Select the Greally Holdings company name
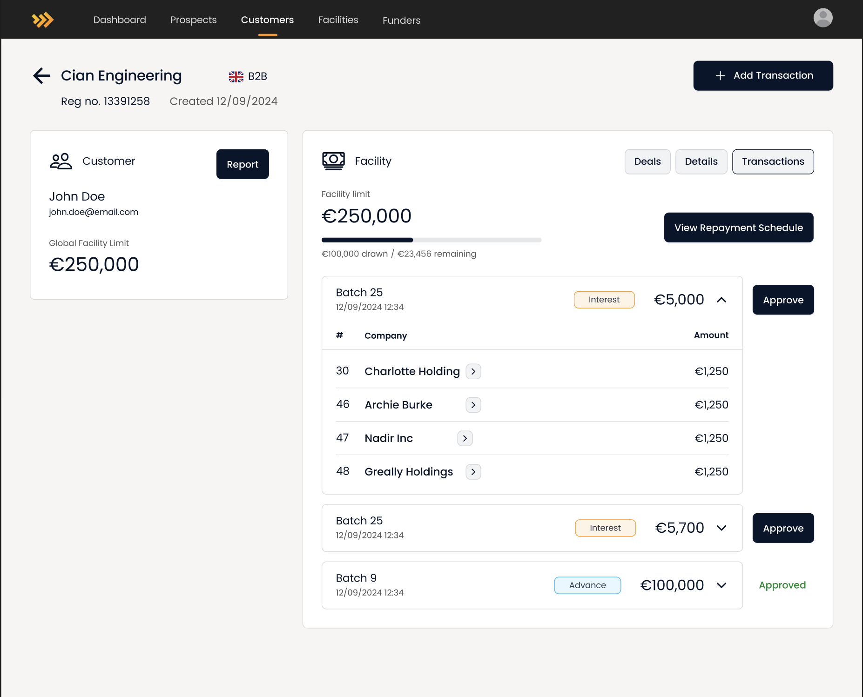This screenshot has width=863, height=697. [409, 472]
